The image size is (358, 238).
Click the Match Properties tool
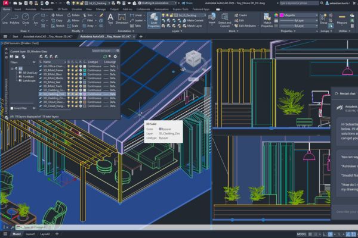[x=267, y=20]
